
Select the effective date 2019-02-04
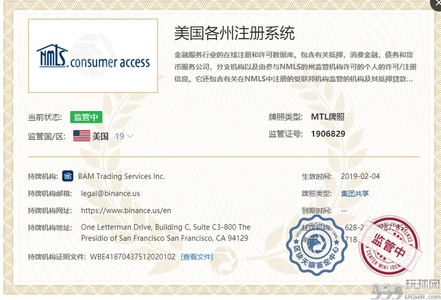(x=360, y=176)
